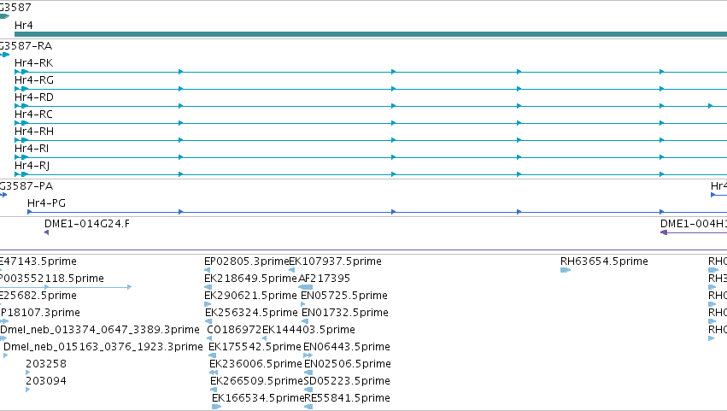Select the RH63654.5prime EST label

604,261
